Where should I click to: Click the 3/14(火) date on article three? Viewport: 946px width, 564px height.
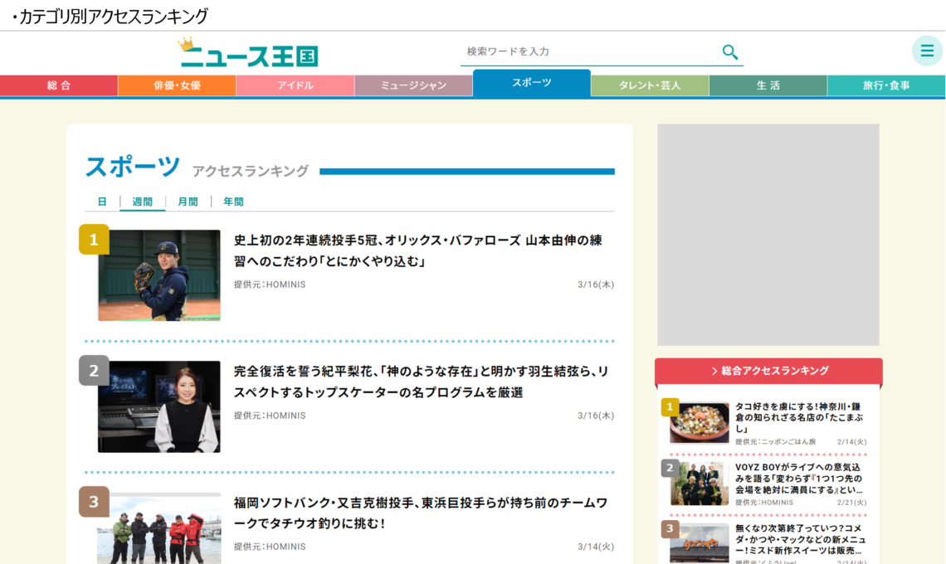coord(596,547)
